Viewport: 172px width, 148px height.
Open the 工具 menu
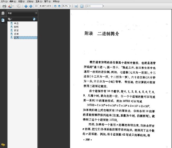point(39,1)
